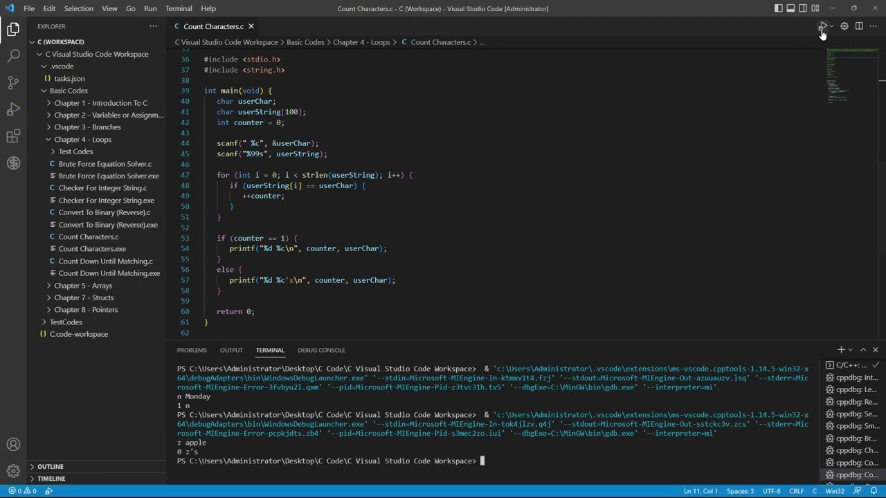Expand the TIMELINE section
Viewport: 886px width, 498px height.
tap(97, 479)
